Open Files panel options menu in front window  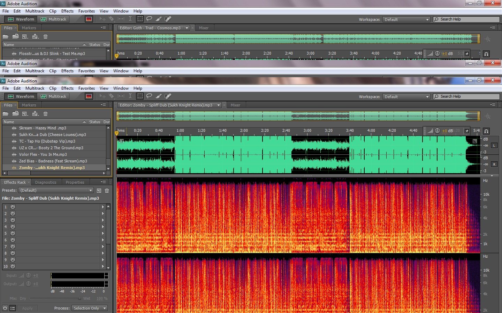(103, 105)
